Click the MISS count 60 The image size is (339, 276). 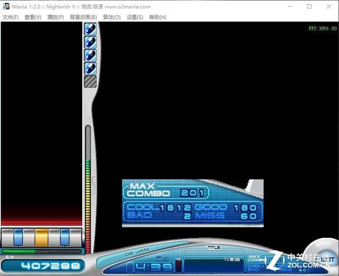248,216
